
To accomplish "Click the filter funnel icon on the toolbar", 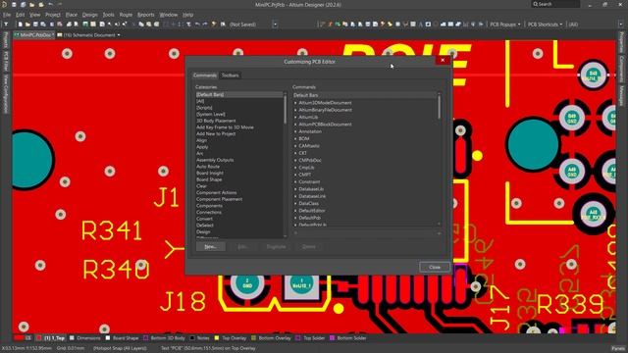I will (6, 25).
